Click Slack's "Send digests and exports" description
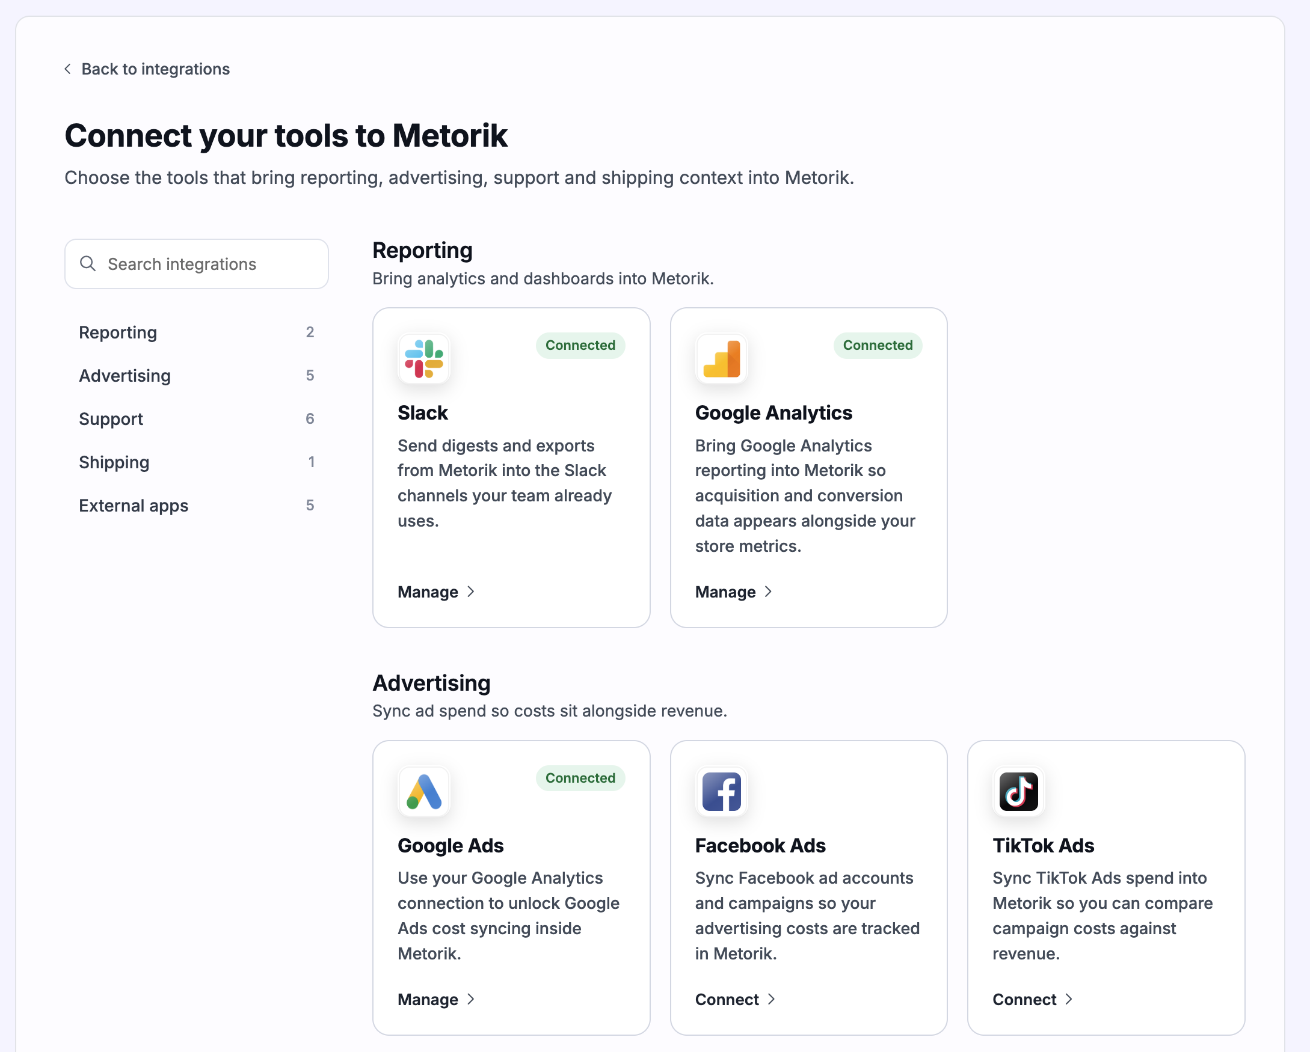This screenshot has height=1052, width=1310. [x=504, y=483]
